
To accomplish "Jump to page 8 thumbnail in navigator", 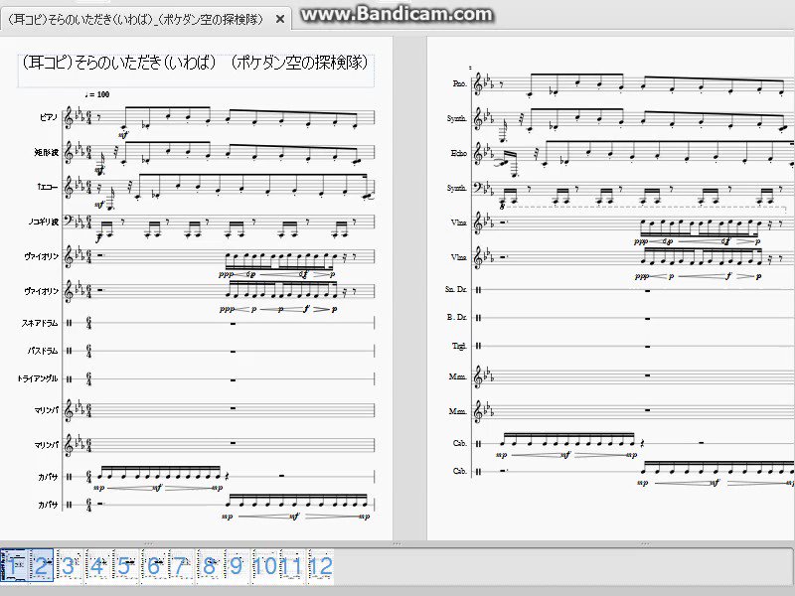I will pos(209,565).
